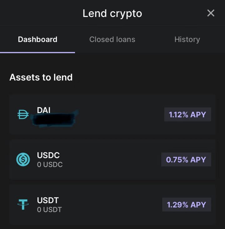Click the USDC asset name
225x229 pixels.
coord(48,155)
